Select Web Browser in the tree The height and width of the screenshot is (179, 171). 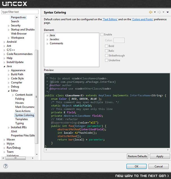click(19, 34)
